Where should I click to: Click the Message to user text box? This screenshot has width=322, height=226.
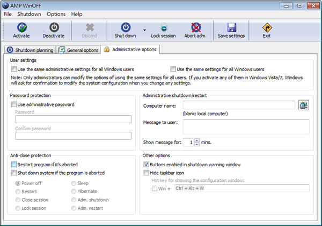point(246,127)
